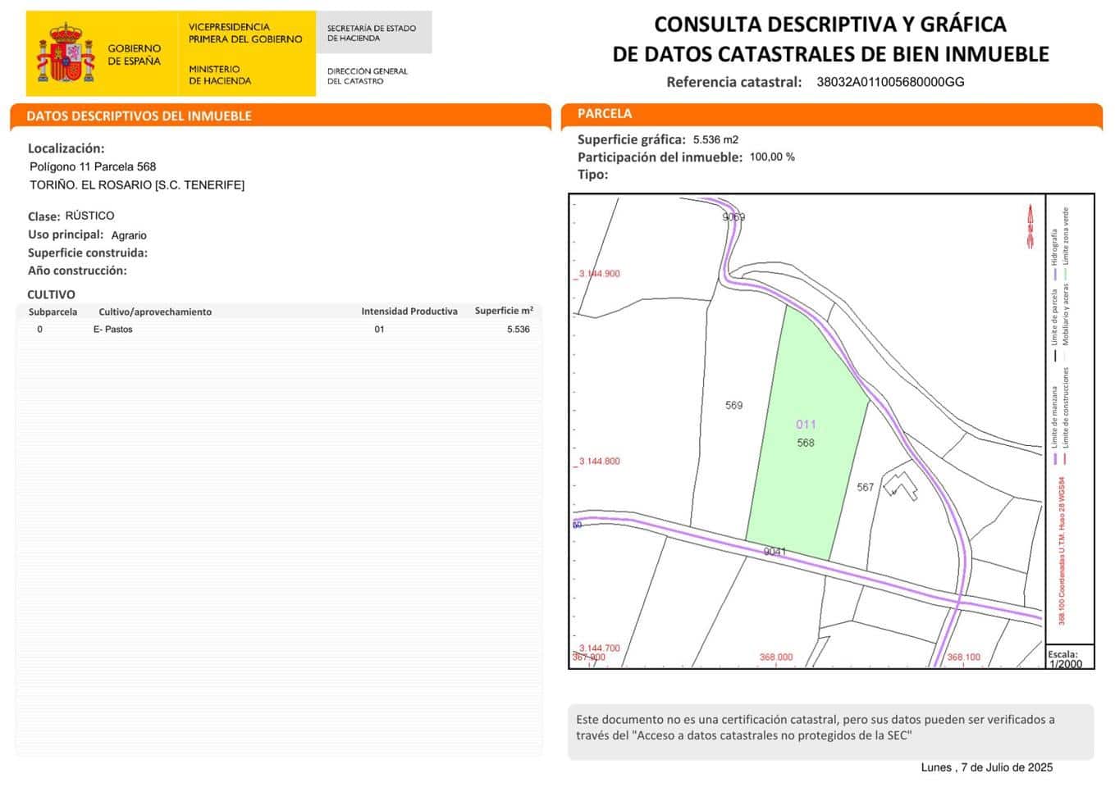Click the Escala 1/2000 indicator

click(x=1066, y=659)
